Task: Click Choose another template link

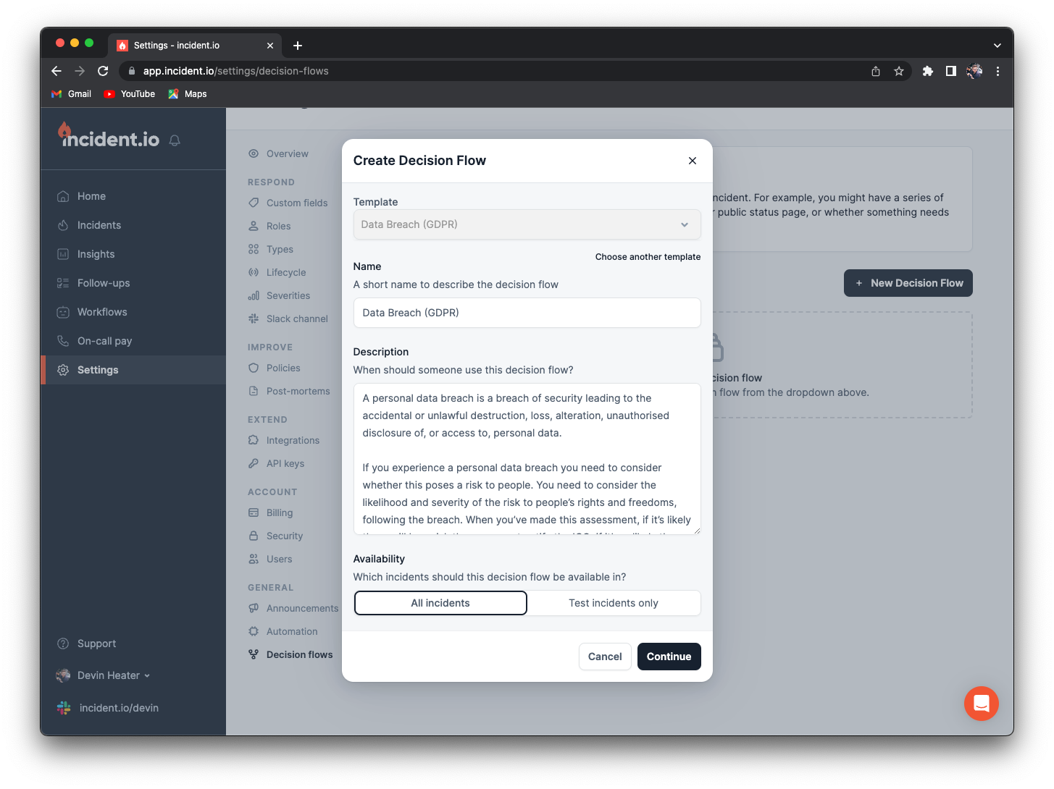Action: pyautogui.click(x=648, y=257)
